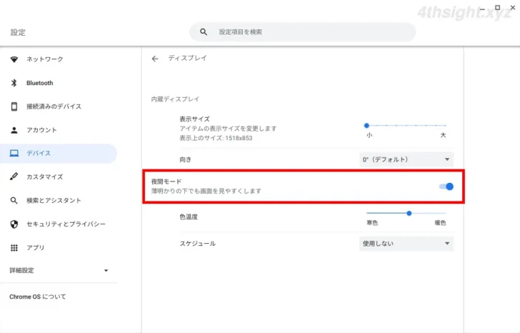
Task: Focus the 設定項目を検索 search field
Action: 302,32
